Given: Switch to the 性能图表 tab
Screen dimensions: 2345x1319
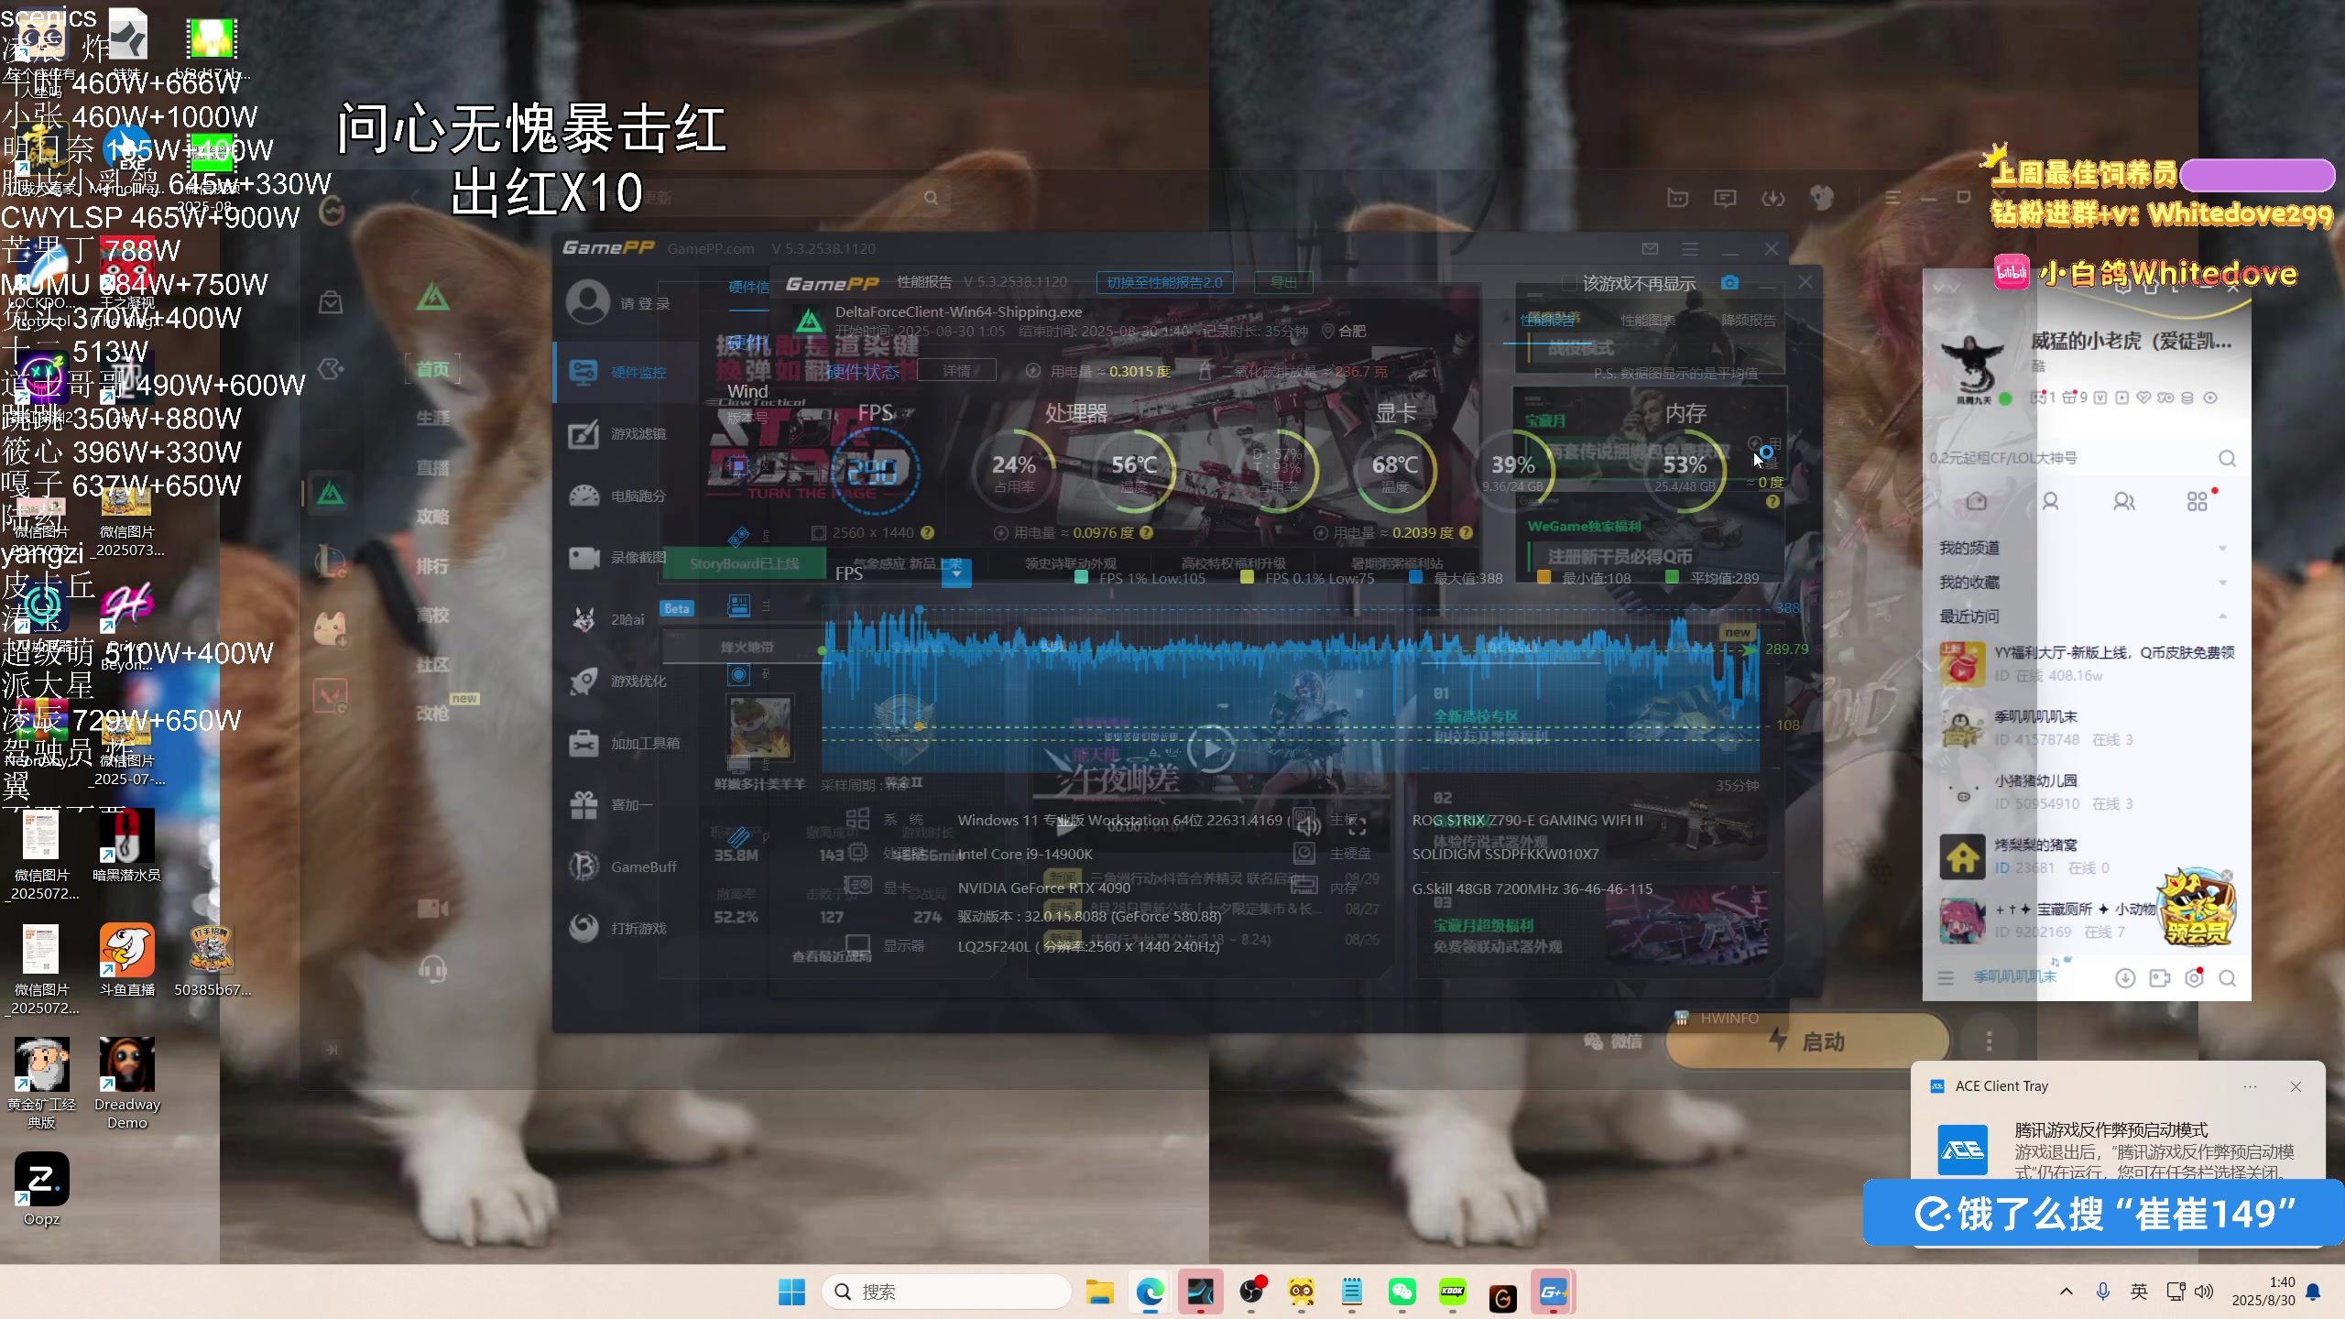Looking at the screenshot, I should [1647, 320].
